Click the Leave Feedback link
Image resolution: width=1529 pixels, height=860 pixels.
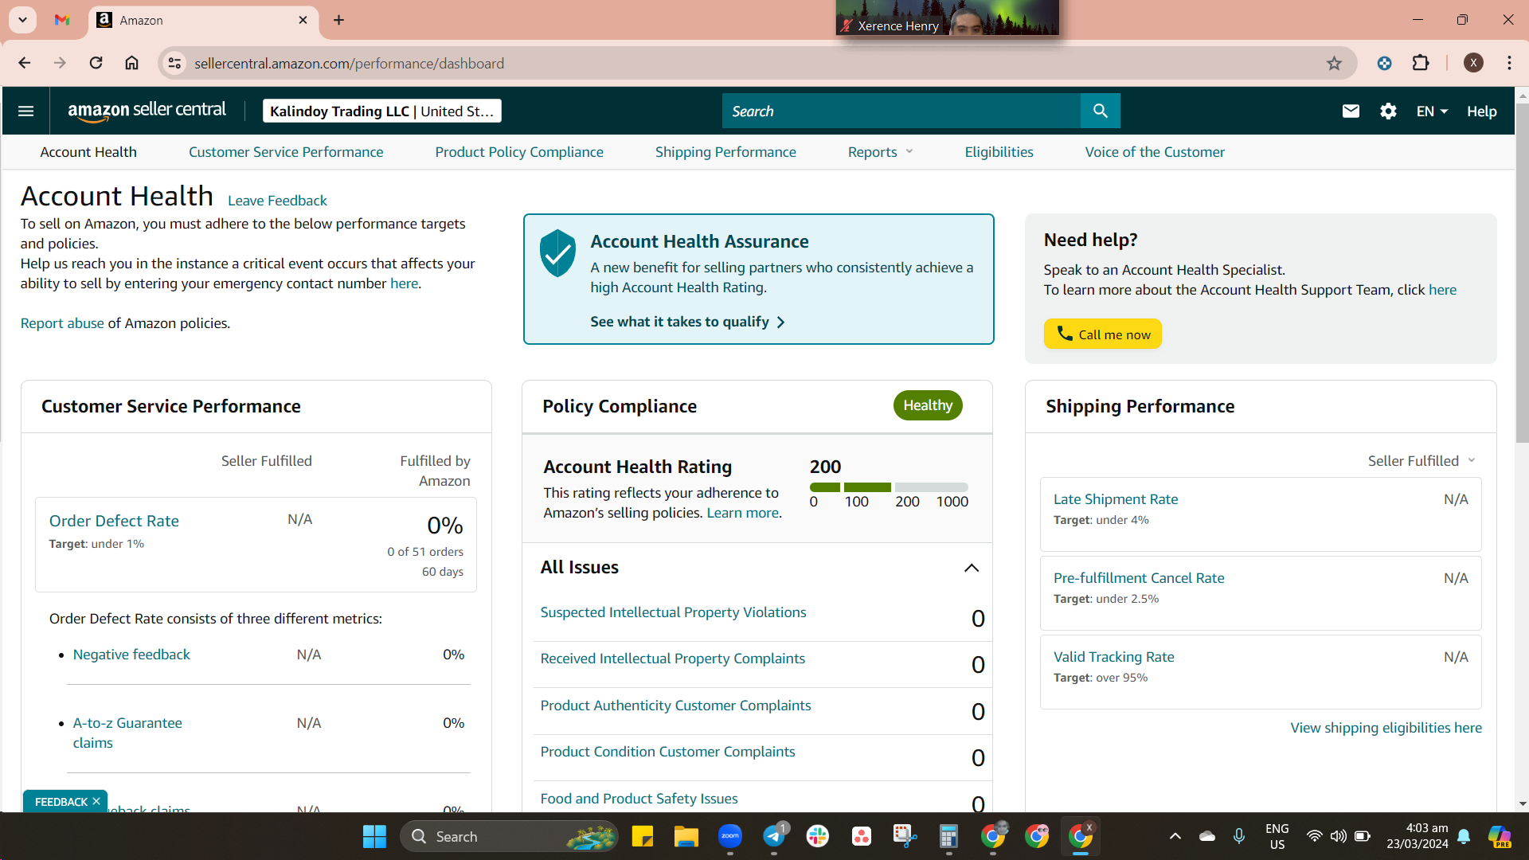(277, 201)
